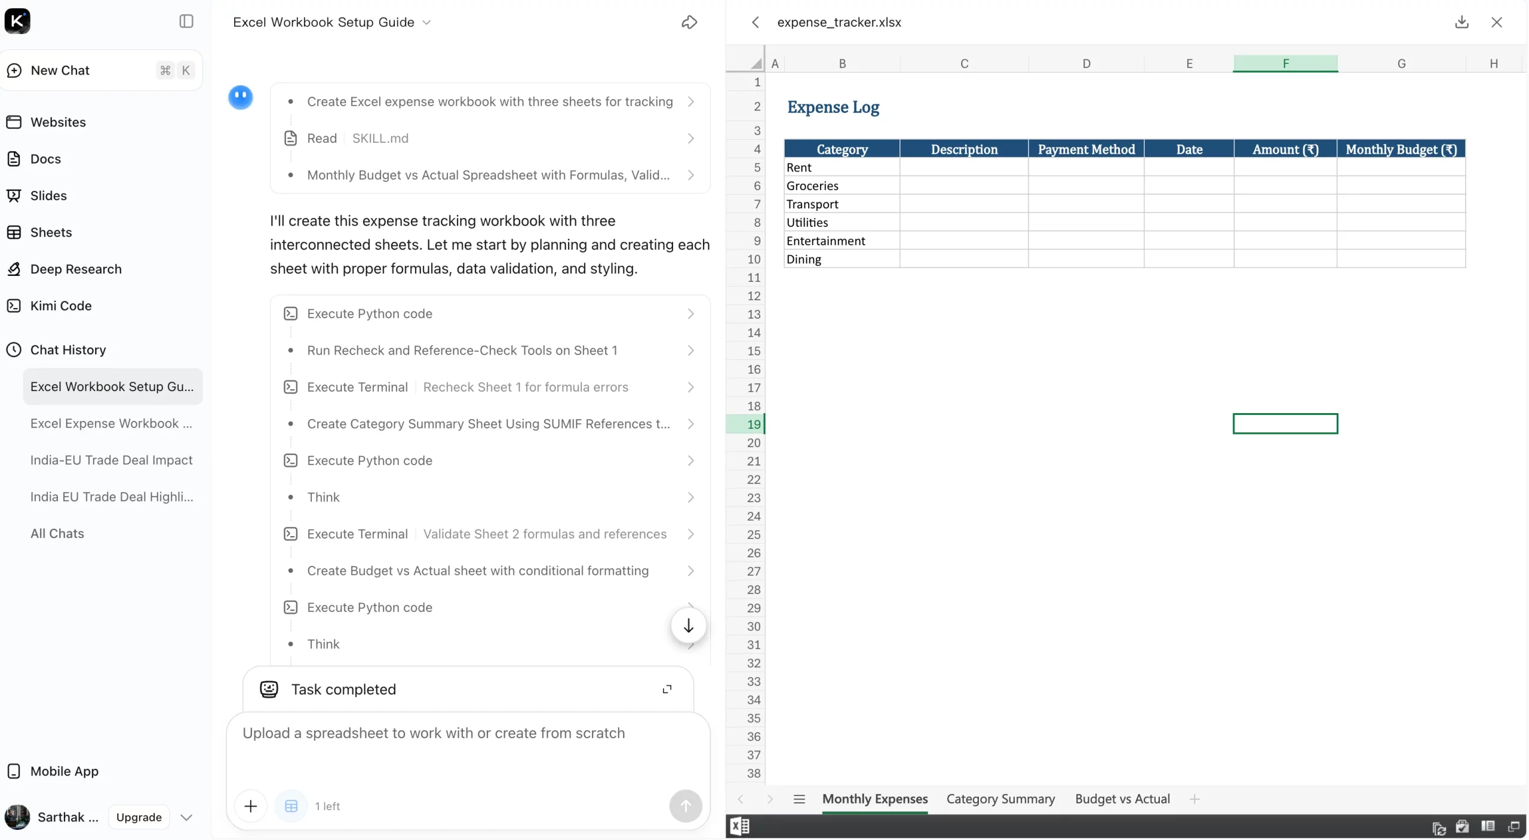Image resolution: width=1529 pixels, height=840 pixels.
Task: Click the Upgrade button
Action: (x=138, y=817)
